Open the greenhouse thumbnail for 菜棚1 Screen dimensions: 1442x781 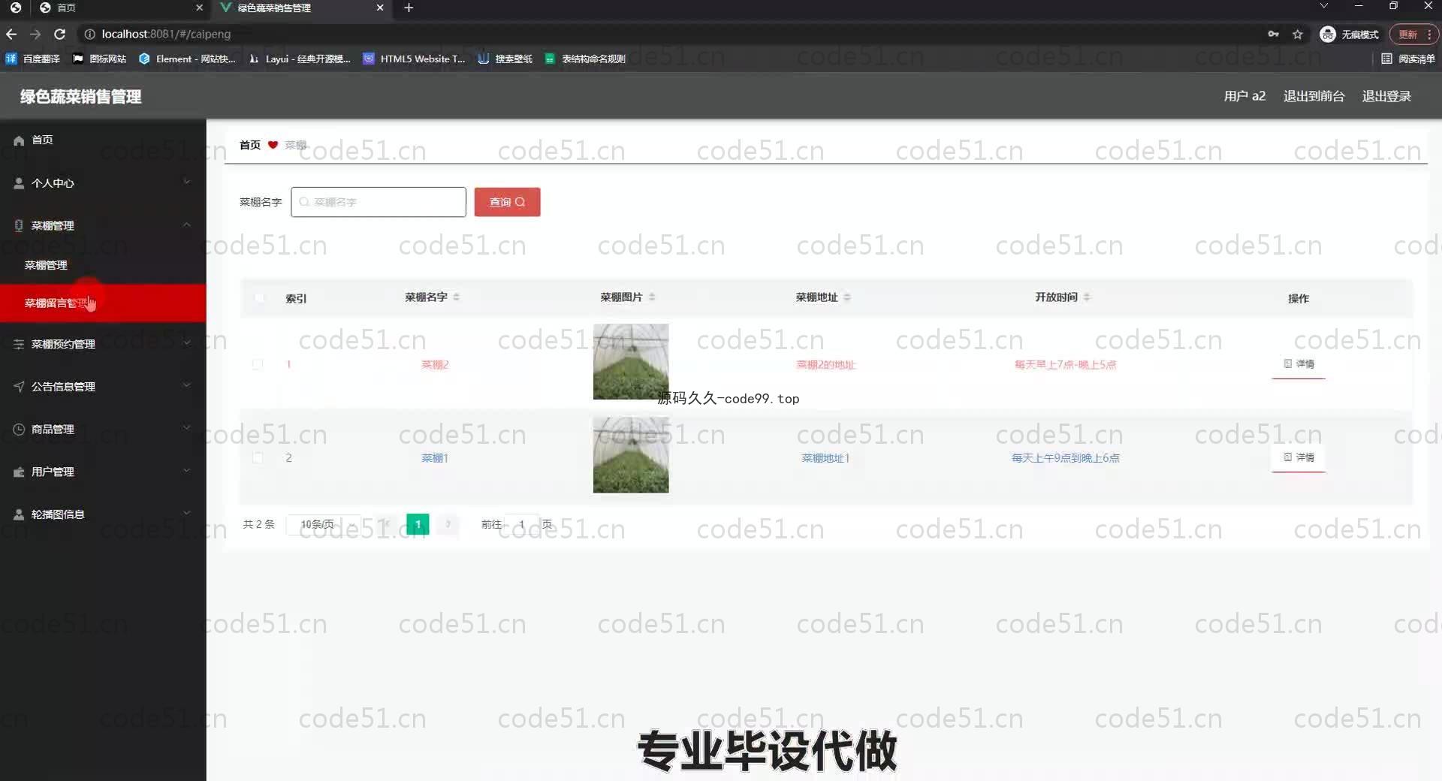click(x=631, y=455)
